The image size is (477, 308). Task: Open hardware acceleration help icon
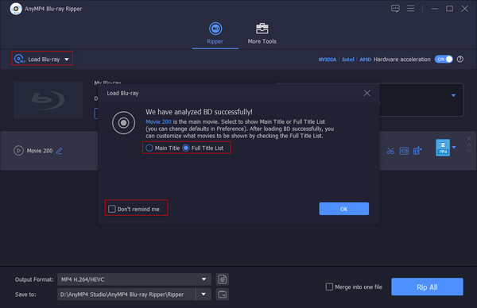(x=460, y=60)
